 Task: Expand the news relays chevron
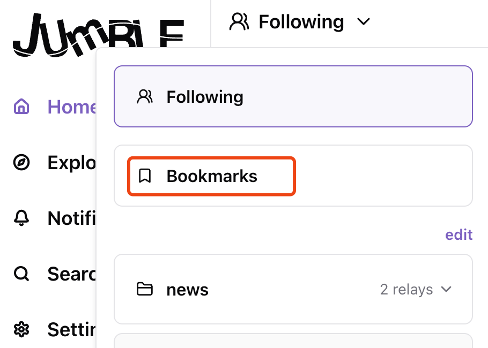point(446,290)
